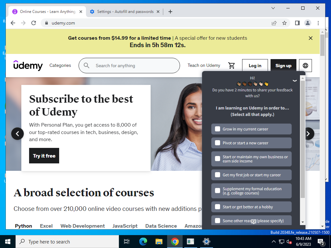331x248 pixels.
Task: Click the Try it free button
Action: tap(44, 156)
